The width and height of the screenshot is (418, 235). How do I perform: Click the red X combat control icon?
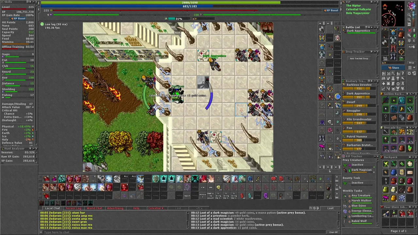tap(410, 30)
